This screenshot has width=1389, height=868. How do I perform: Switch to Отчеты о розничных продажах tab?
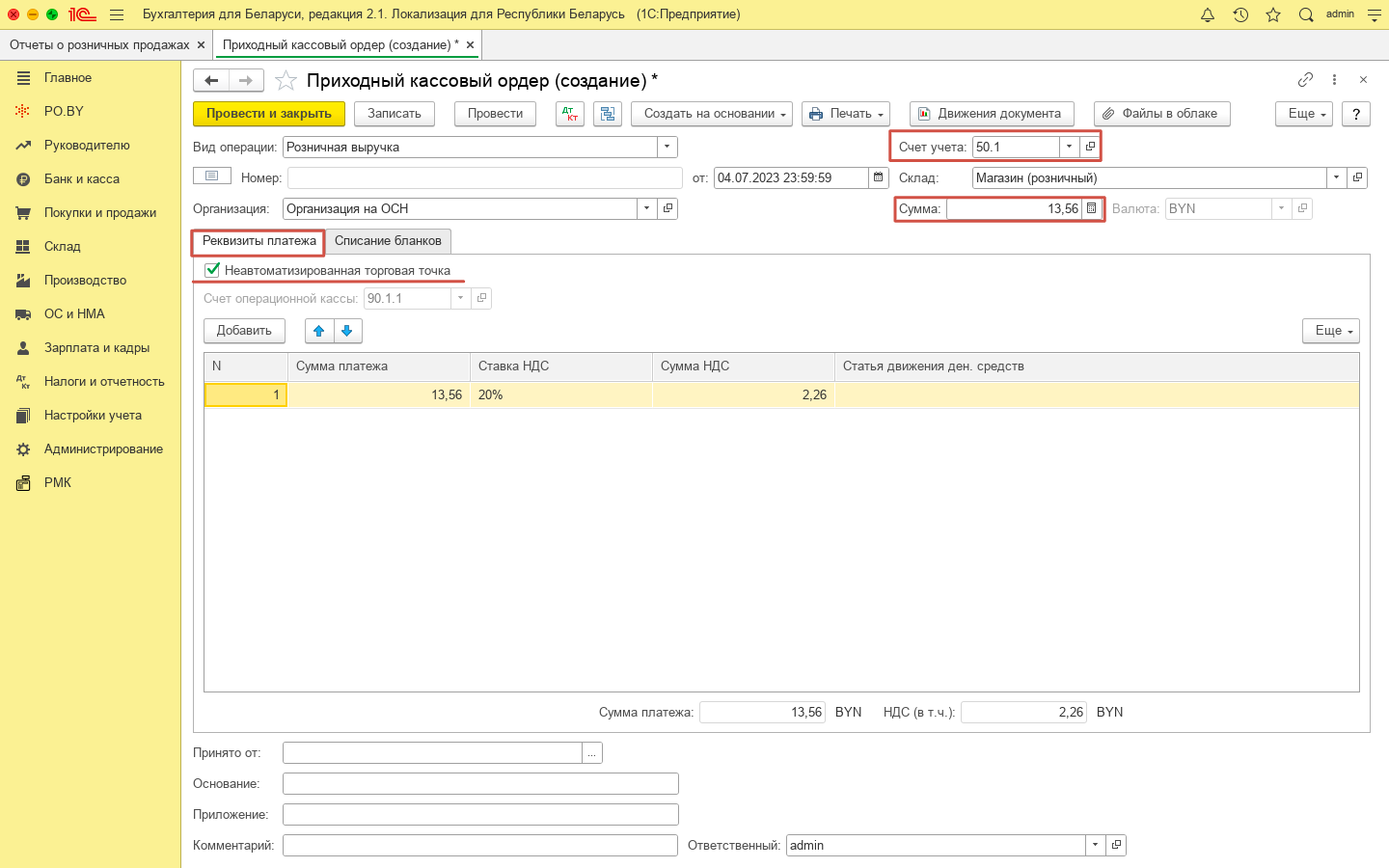pyautogui.click(x=99, y=45)
